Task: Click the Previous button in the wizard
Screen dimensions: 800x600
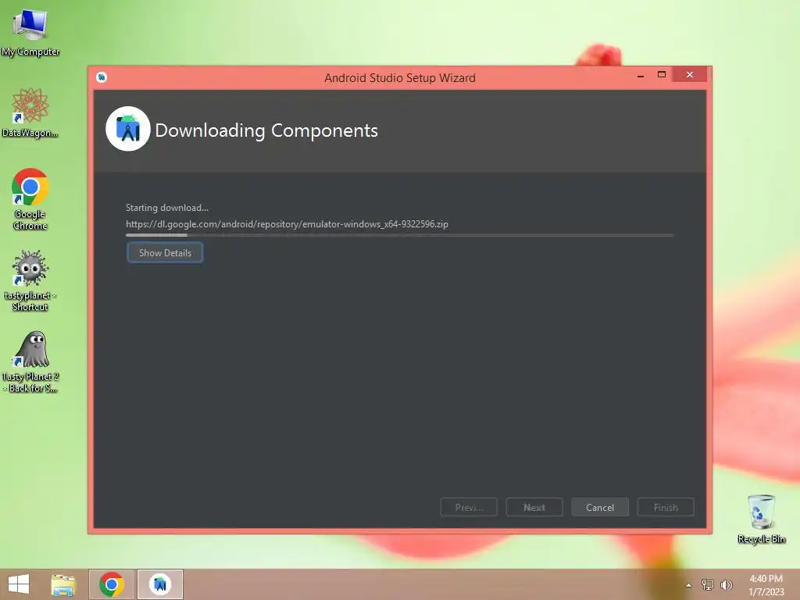Action: point(469,507)
